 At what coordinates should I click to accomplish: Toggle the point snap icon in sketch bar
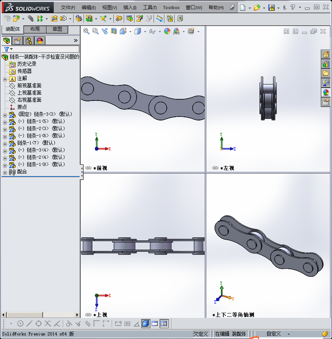coord(11,324)
